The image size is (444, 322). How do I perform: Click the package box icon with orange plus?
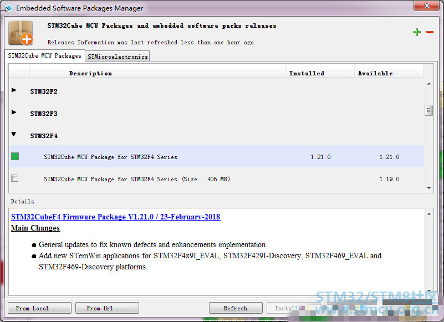tap(21, 33)
